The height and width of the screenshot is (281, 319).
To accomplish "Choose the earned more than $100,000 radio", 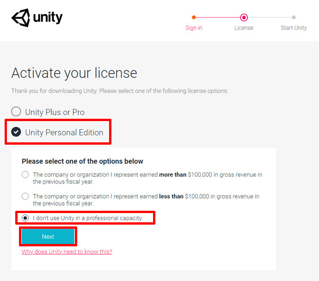I will pos(25,175).
